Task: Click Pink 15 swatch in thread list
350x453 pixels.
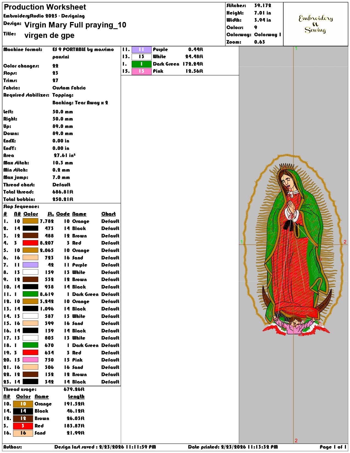Action: (x=142, y=71)
